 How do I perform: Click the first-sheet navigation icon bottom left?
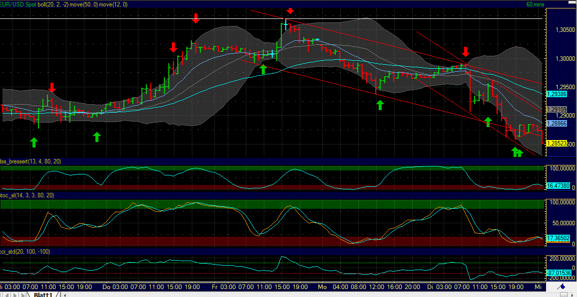click(1, 295)
